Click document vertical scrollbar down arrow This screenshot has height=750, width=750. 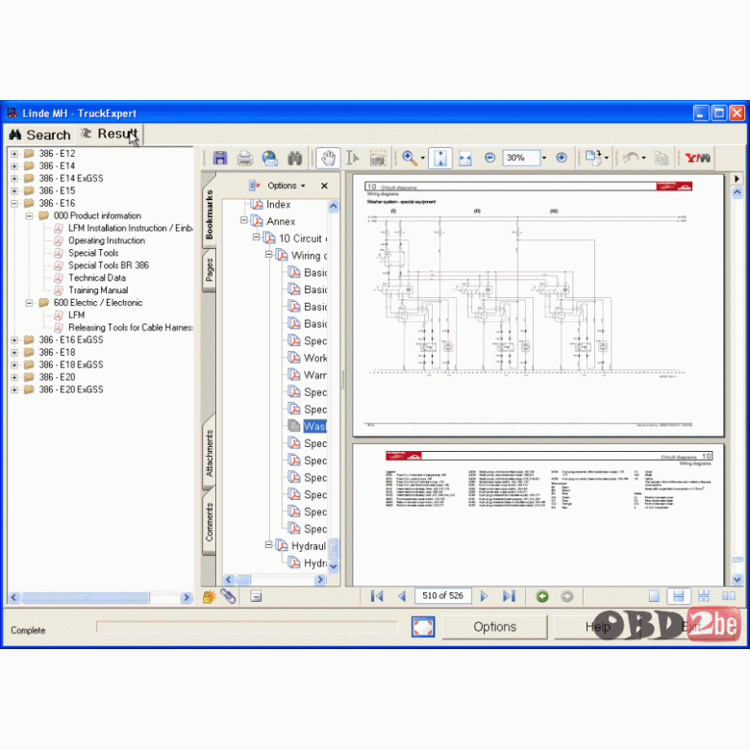tap(737, 579)
